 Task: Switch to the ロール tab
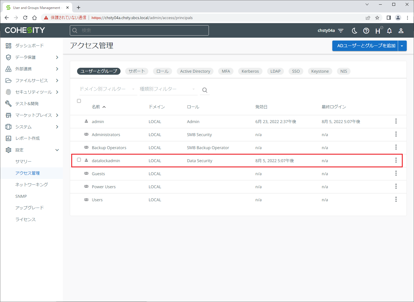point(163,71)
